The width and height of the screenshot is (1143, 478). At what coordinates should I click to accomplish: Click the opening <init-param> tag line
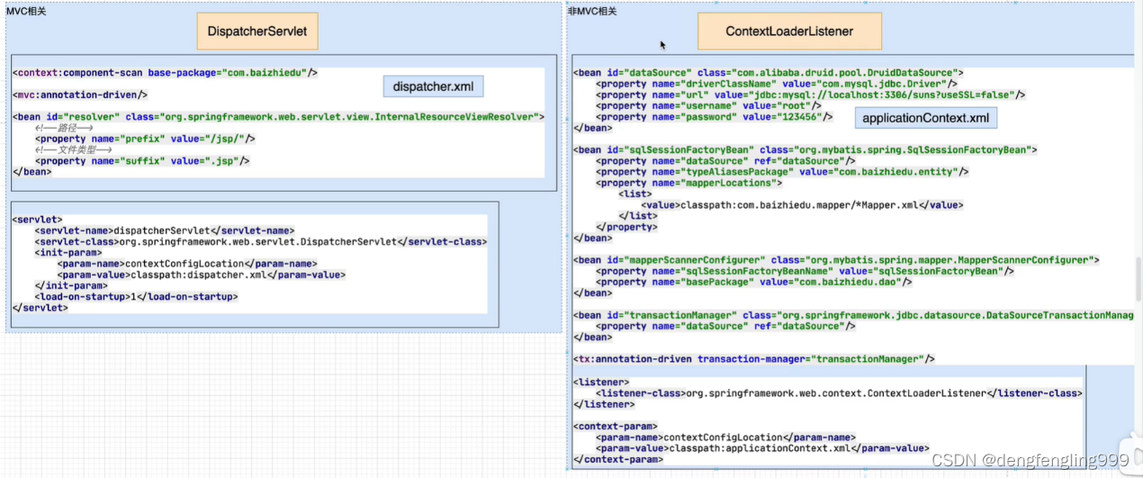pyautogui.click(x=68, y=253)
